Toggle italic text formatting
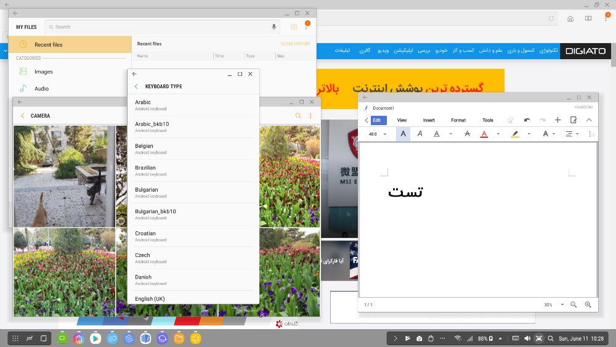 [x=419, y=134]
